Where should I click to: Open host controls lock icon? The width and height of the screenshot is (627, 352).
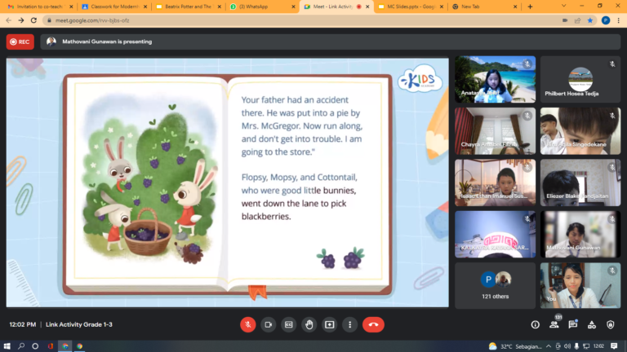[611, 324]
